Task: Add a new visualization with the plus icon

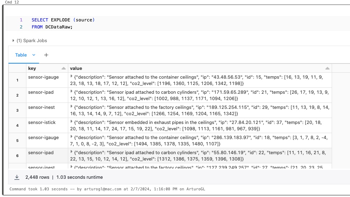Action: 46,55
